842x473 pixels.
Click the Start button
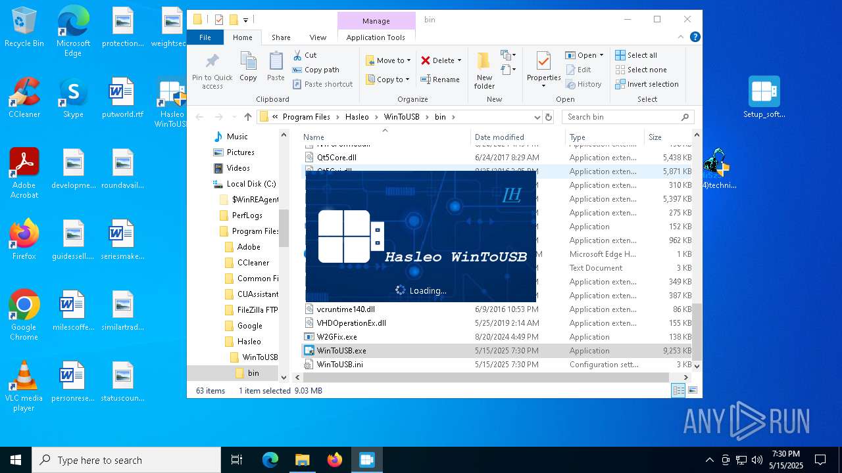tap(16, 460)
